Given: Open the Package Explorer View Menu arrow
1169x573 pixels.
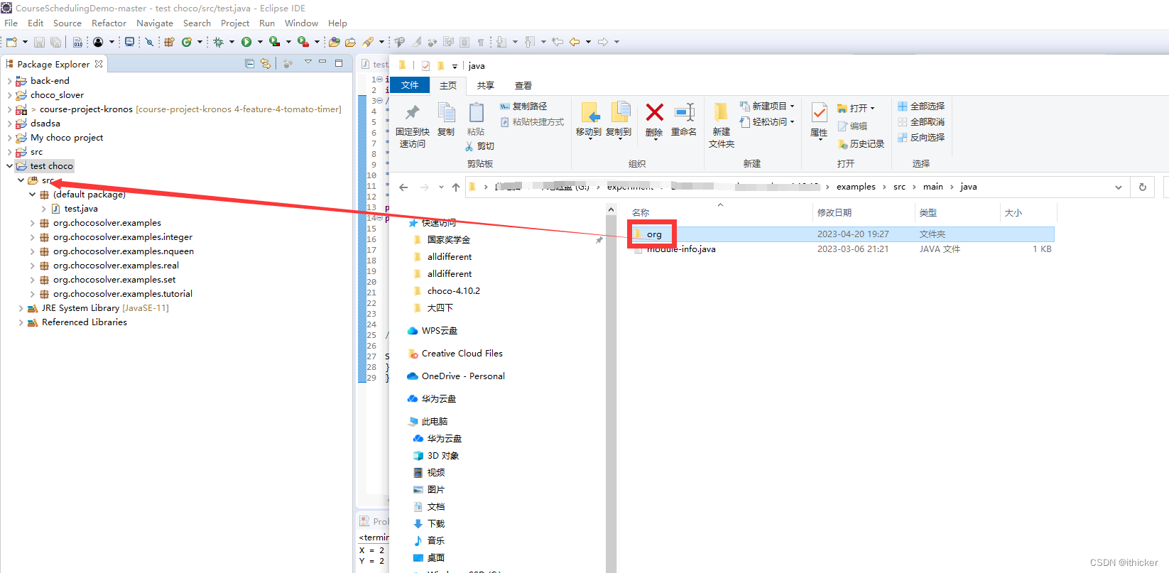Looking at the screenshot, I should point(308,62).
